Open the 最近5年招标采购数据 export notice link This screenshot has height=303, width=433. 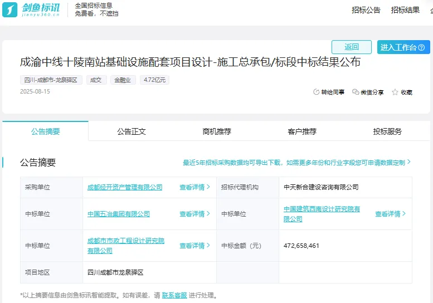(296, 163)
